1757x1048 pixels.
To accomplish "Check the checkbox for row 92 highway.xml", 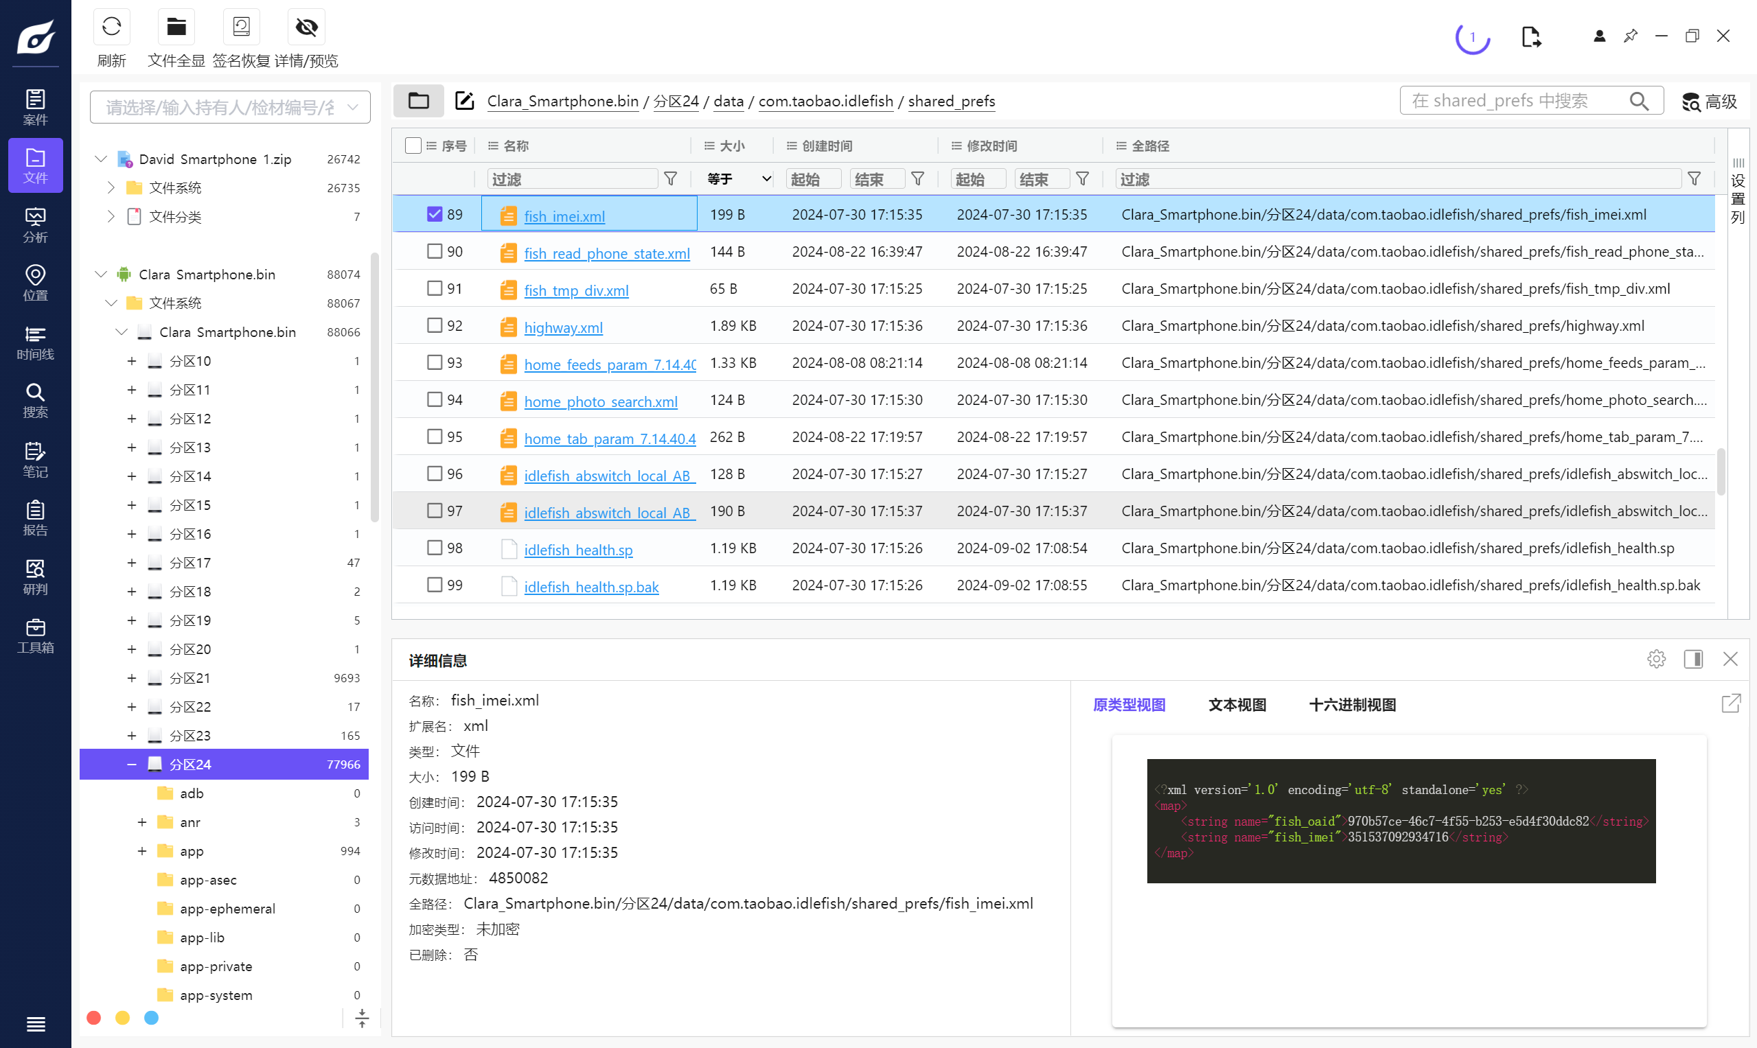I will [x=435, y=325].
